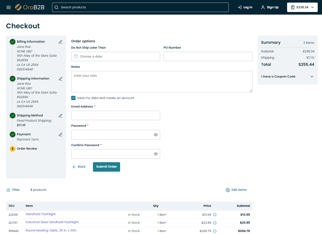Uncheck Save my data and create account
This screenshot has width=322, height=234.
73,98
